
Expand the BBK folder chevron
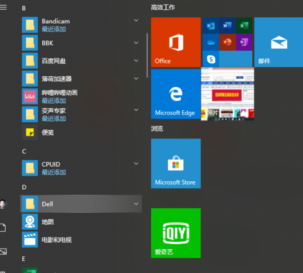(x=136, y=43)
